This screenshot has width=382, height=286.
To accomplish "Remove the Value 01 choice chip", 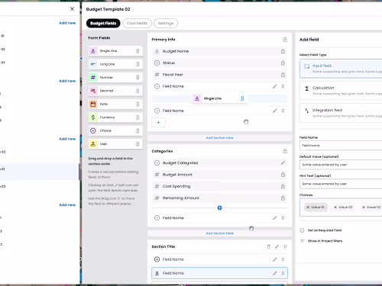I will (x=308, y=207).
